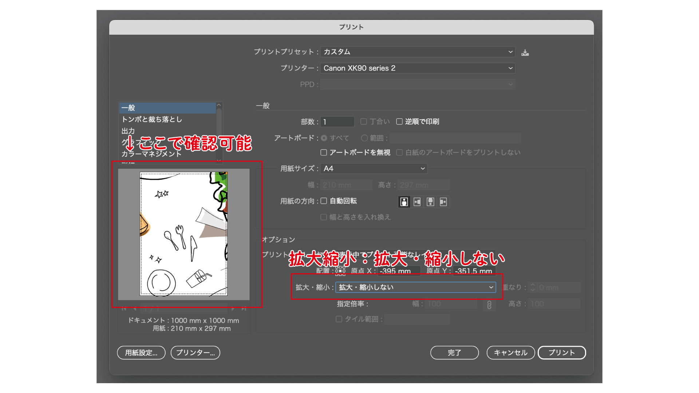The image size is (699, 393).
Task: Click the 用紙設定... button
Action: (x=141, y=353)
